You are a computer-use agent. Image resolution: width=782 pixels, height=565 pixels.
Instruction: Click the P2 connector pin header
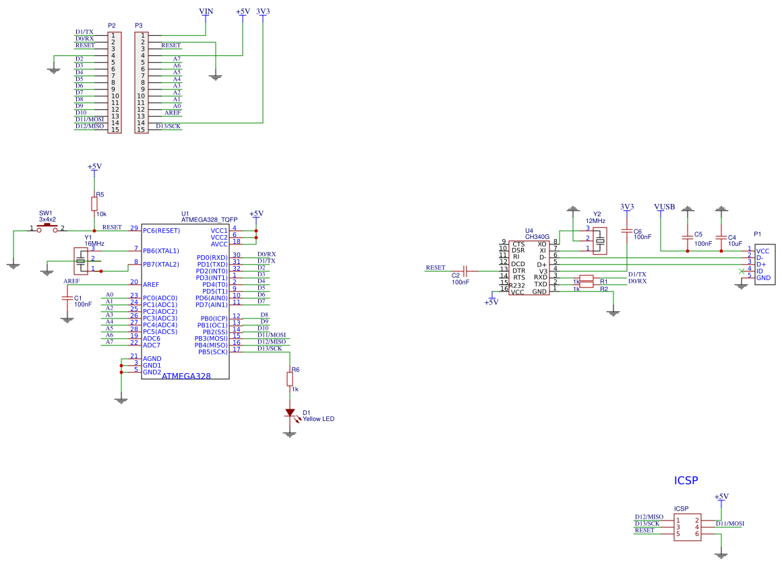point(115,82)
